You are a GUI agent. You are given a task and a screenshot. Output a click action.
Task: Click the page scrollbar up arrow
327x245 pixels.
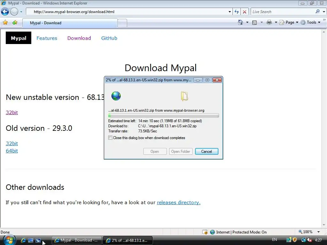(x=324, y=32)
